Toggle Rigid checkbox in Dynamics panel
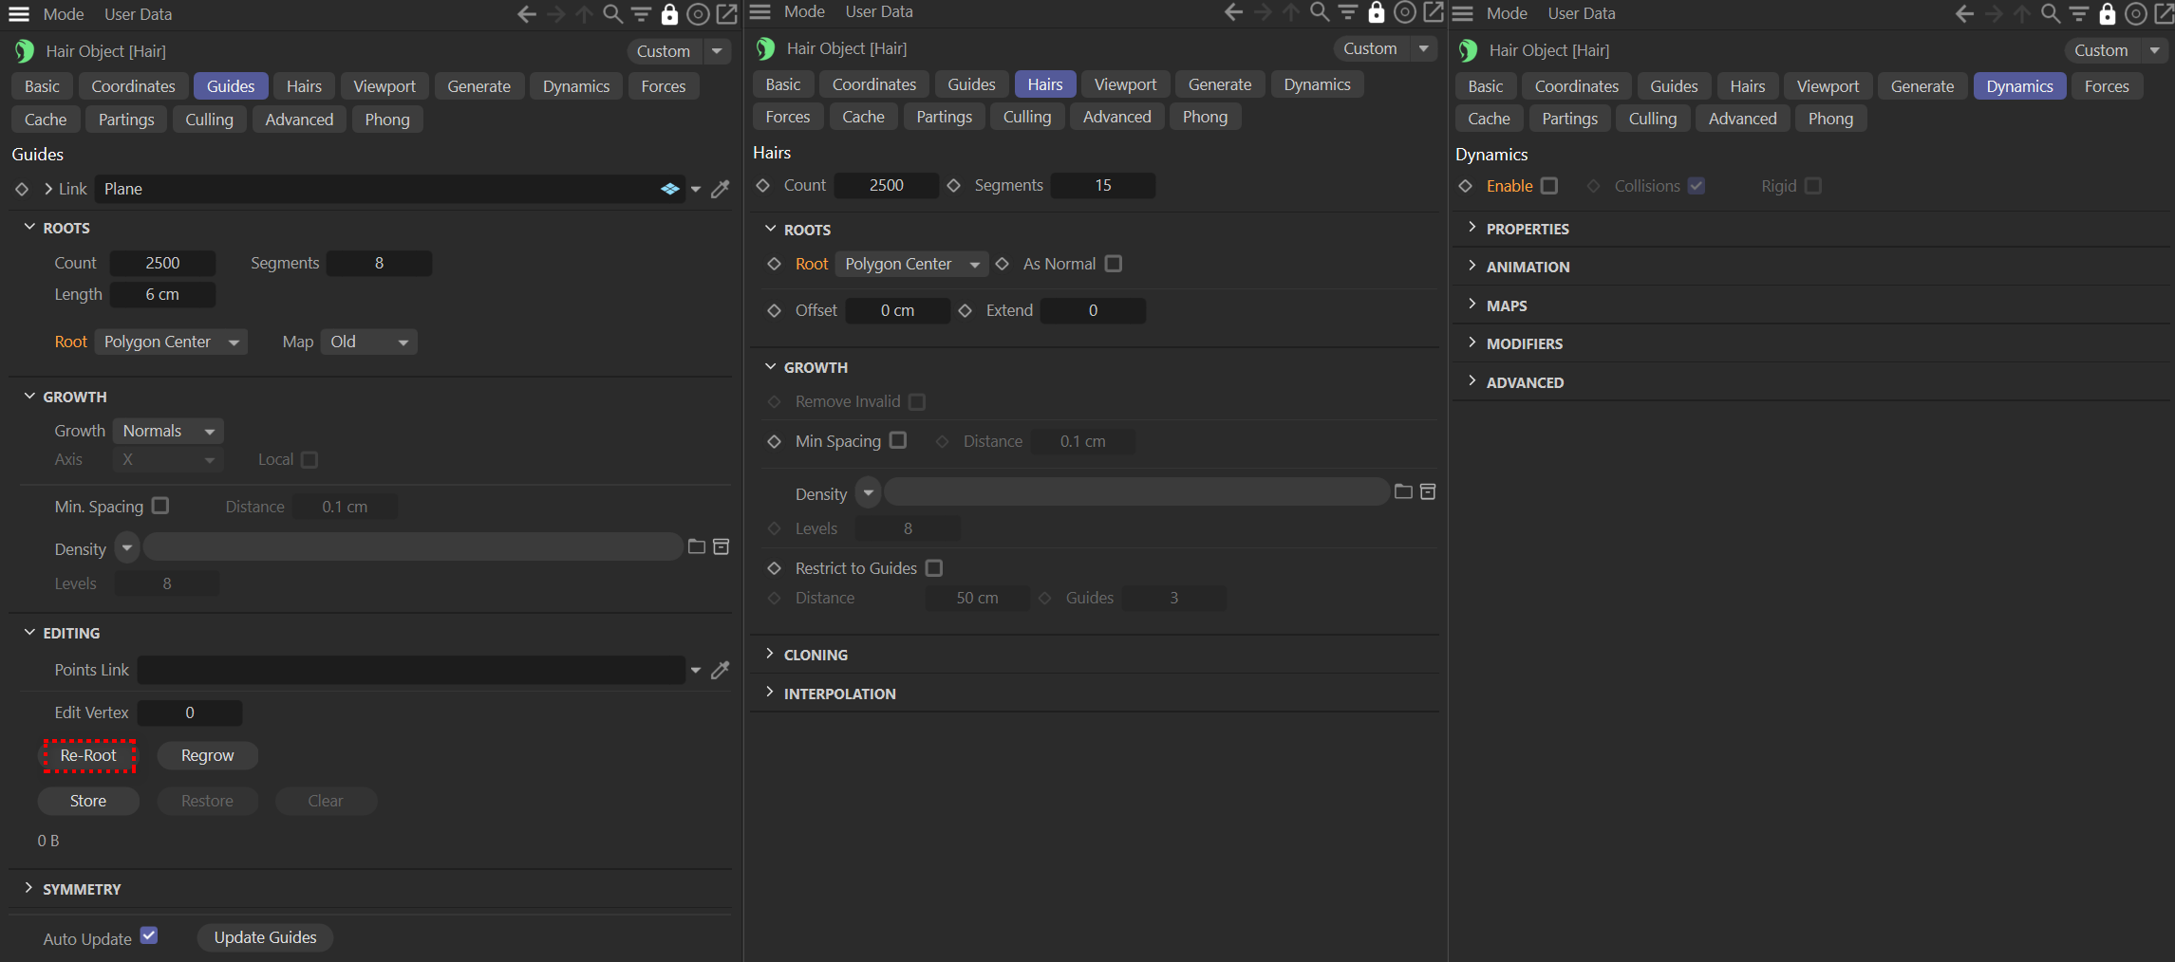 coord(1813,185)
